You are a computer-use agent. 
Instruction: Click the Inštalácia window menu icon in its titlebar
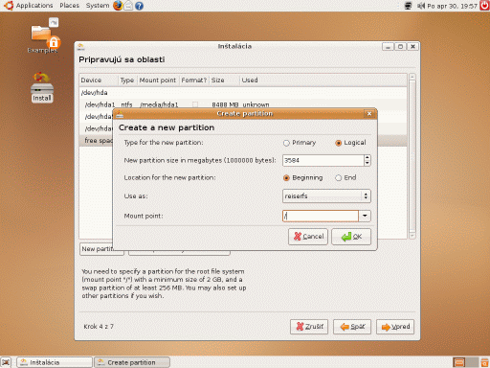(80, 47)
